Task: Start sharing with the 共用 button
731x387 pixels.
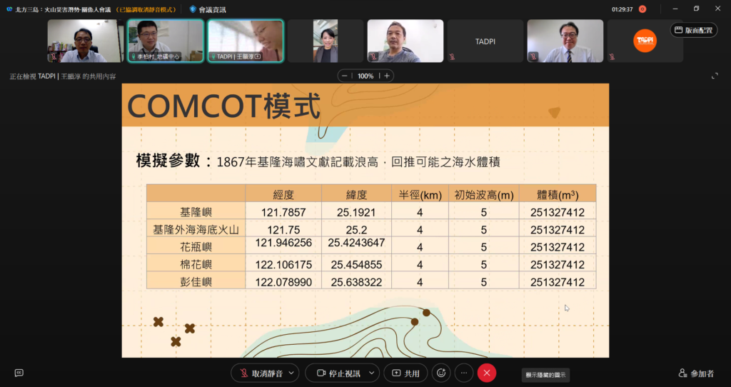Action: [405, 373]
